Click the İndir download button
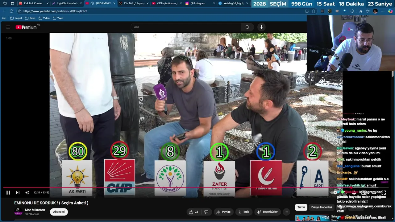This screenshot has height=222, width=395. [244, 212]
